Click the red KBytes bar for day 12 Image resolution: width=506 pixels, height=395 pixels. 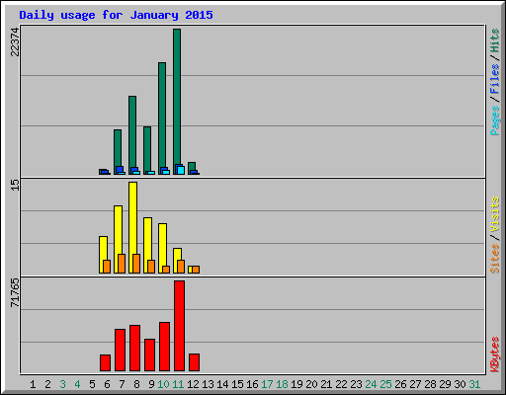pyautogui.click(x=195, y=362)
